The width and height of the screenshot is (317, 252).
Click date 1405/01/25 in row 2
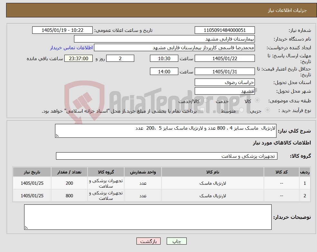pyautogui.click(x=32, y=196)
